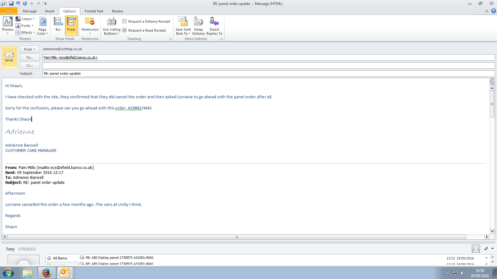The width and height of the screenshot is (497, 279).
Task: Click the horizontal scrollbar thumb of message body
Action: pyautogui.click(x=237, y=237)
